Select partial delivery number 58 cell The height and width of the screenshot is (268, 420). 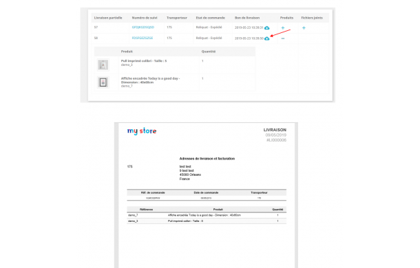coord(96,38)
